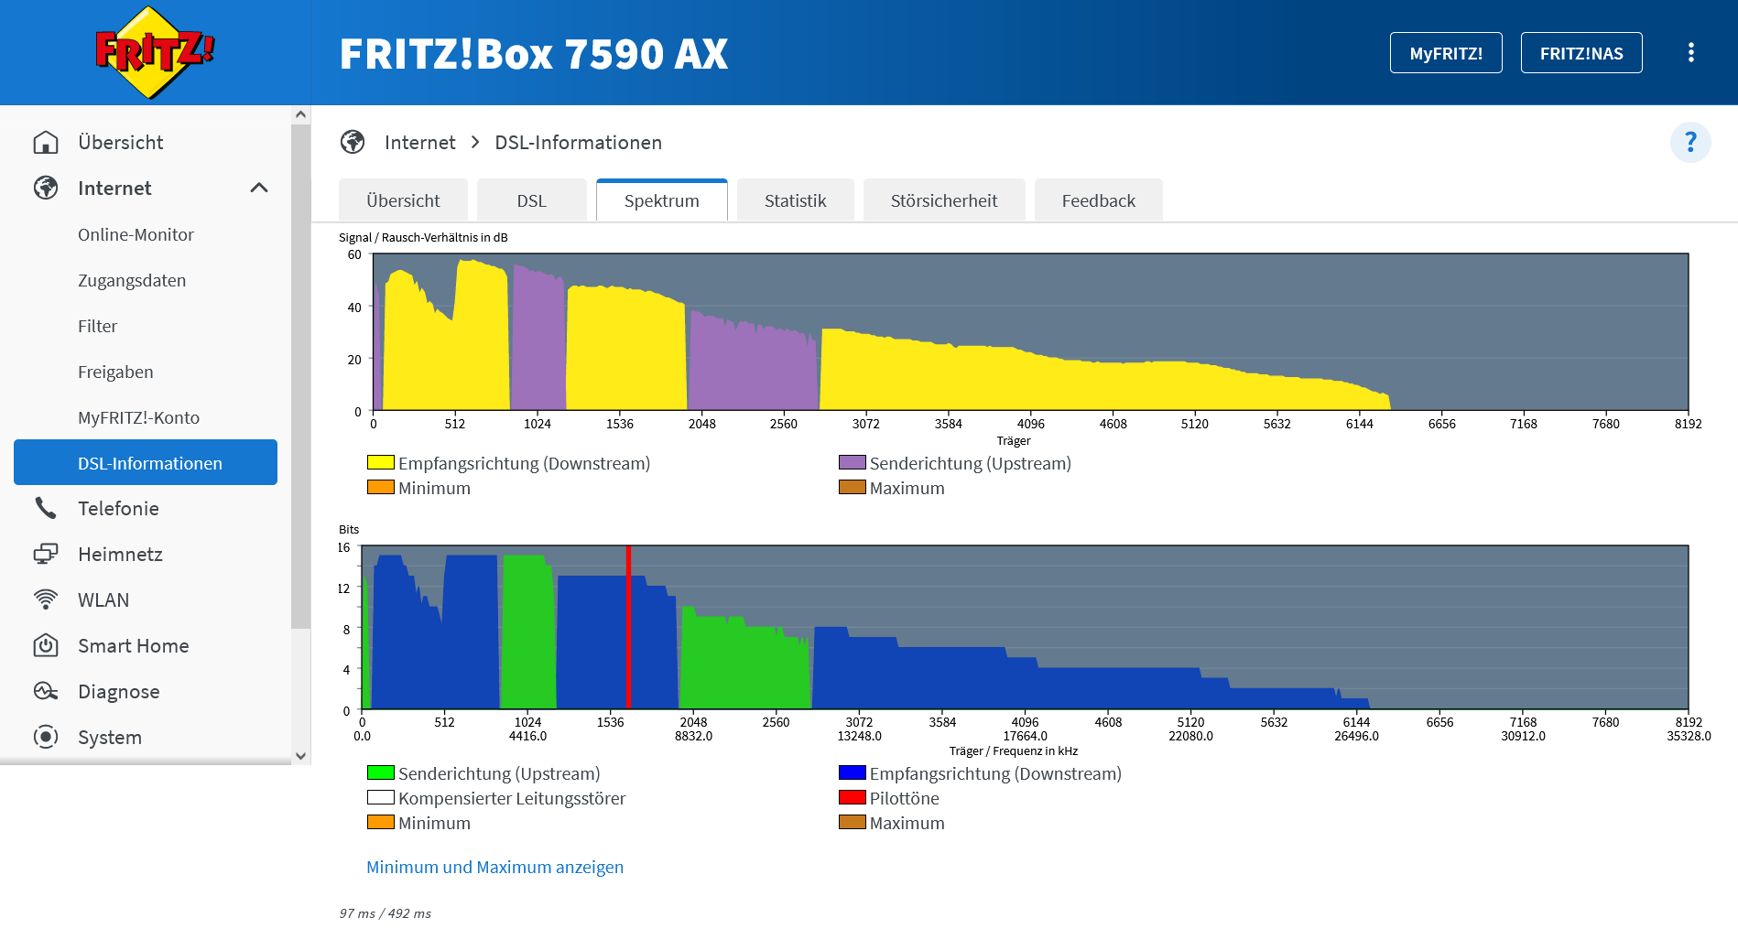Screen dimensions: 1738x950
Task: Open Diagnose menu entry
Action: click(x=118, y=692)
